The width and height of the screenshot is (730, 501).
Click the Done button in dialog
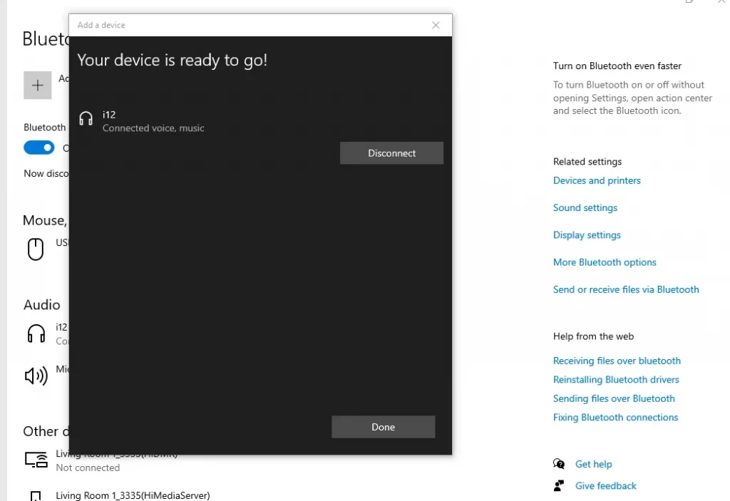(383, 427)
